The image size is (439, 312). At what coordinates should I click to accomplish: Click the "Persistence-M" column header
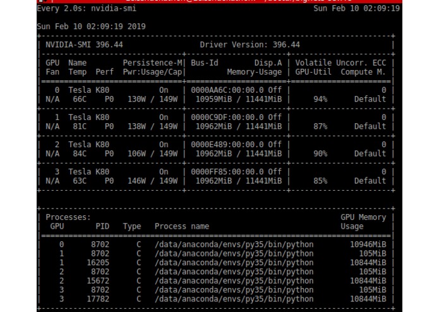tap(152, 63)
